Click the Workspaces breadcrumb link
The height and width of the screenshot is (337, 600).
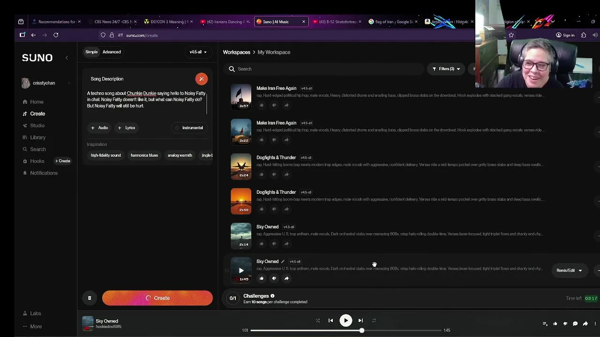[237, 52]
